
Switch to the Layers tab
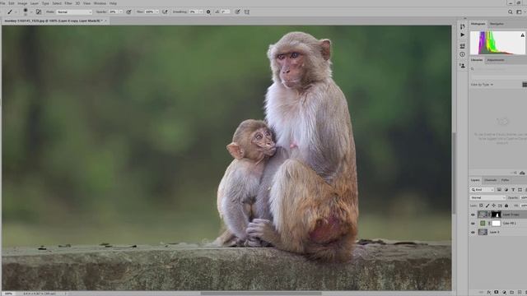click(475, 180)
